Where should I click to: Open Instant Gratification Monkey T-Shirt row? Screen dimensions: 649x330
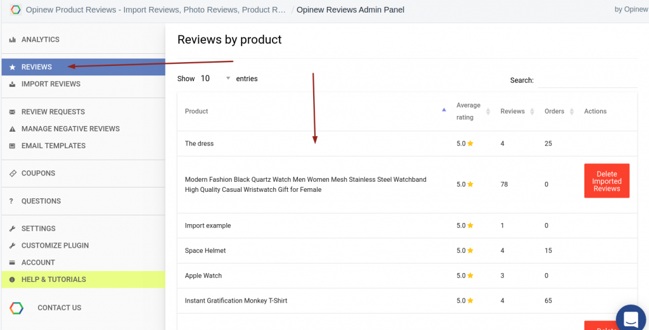[408, 301]
